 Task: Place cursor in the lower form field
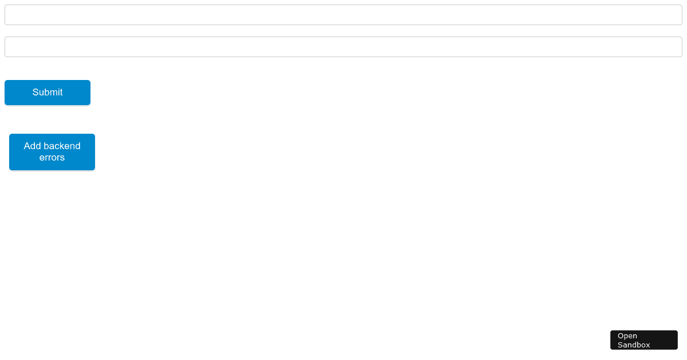point(343,47)
